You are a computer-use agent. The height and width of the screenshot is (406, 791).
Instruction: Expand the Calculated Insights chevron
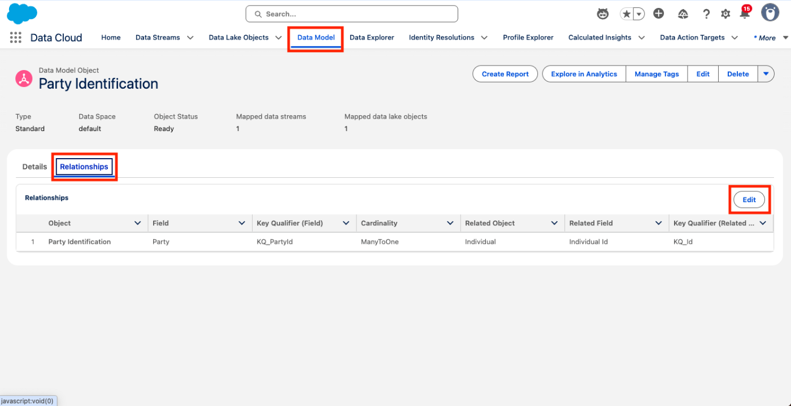641,38
